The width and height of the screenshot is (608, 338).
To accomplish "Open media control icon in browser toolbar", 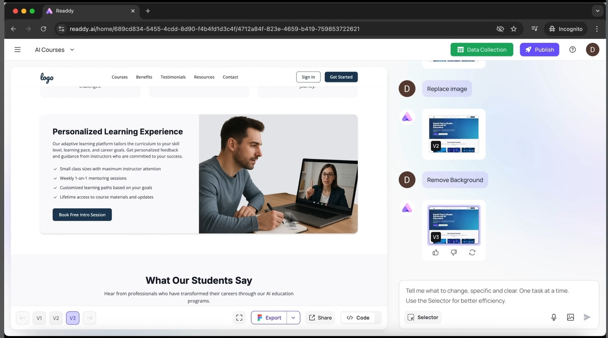I will coord(534,29).
